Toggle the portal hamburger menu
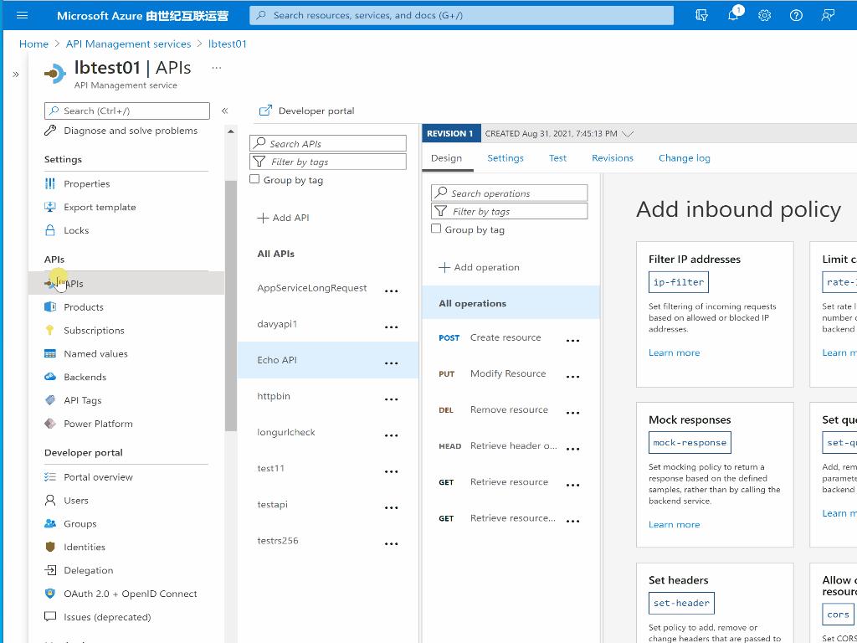The image size is (857, 643). pos(21,14)
